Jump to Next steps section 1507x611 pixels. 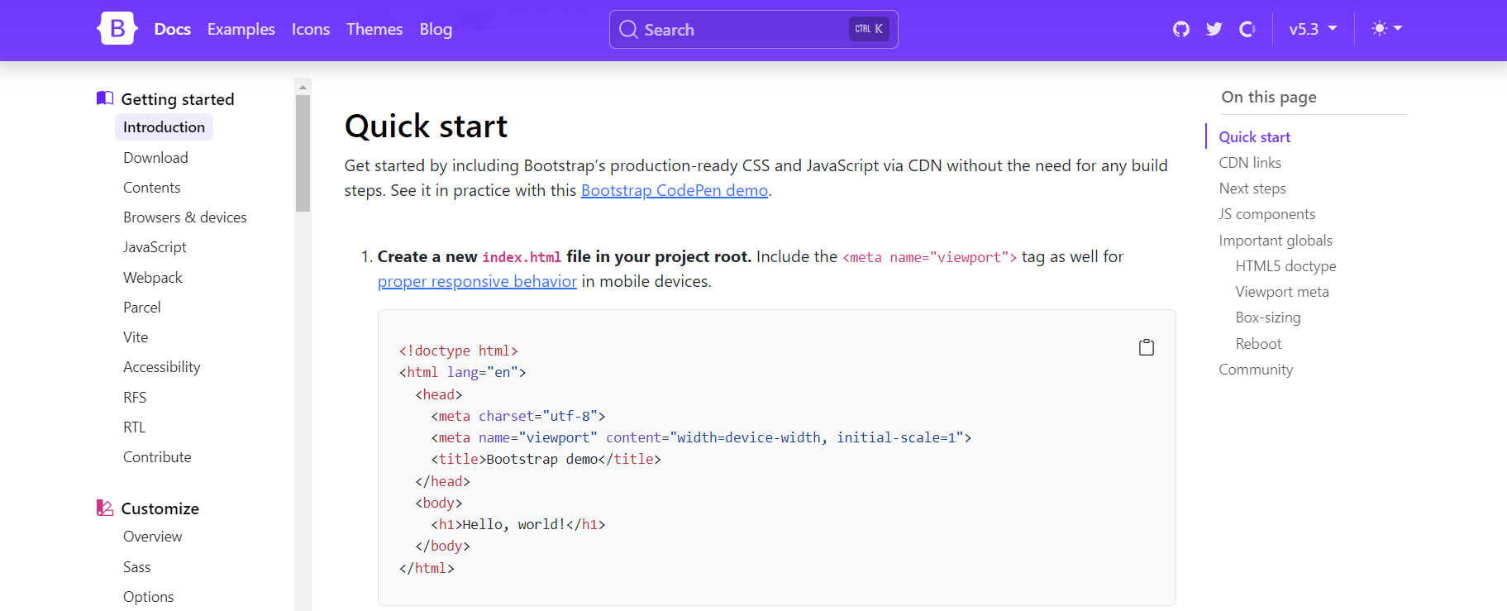1252,189
